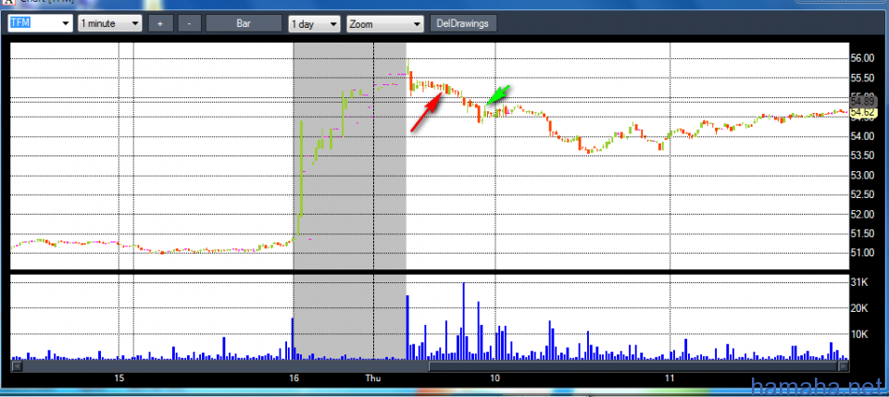Click the 15 time axis label
The image size is (889, 397).
pyautogui.click(x=119, y=378)
